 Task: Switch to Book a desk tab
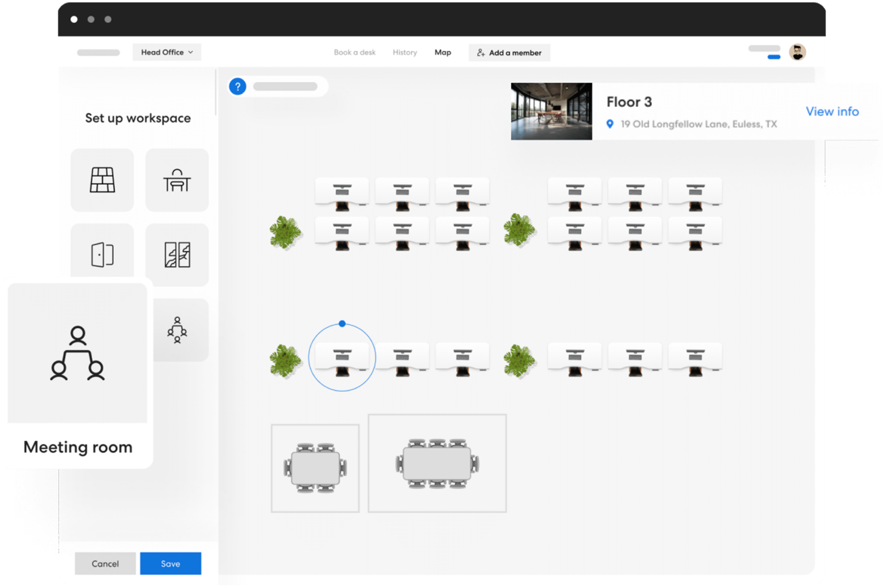[354, 53]
